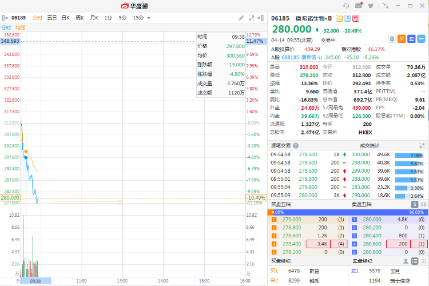This screenshot has height=286, width=429.
Task: Collapse the left panel using sidebar icon
Action: [5, 18]
